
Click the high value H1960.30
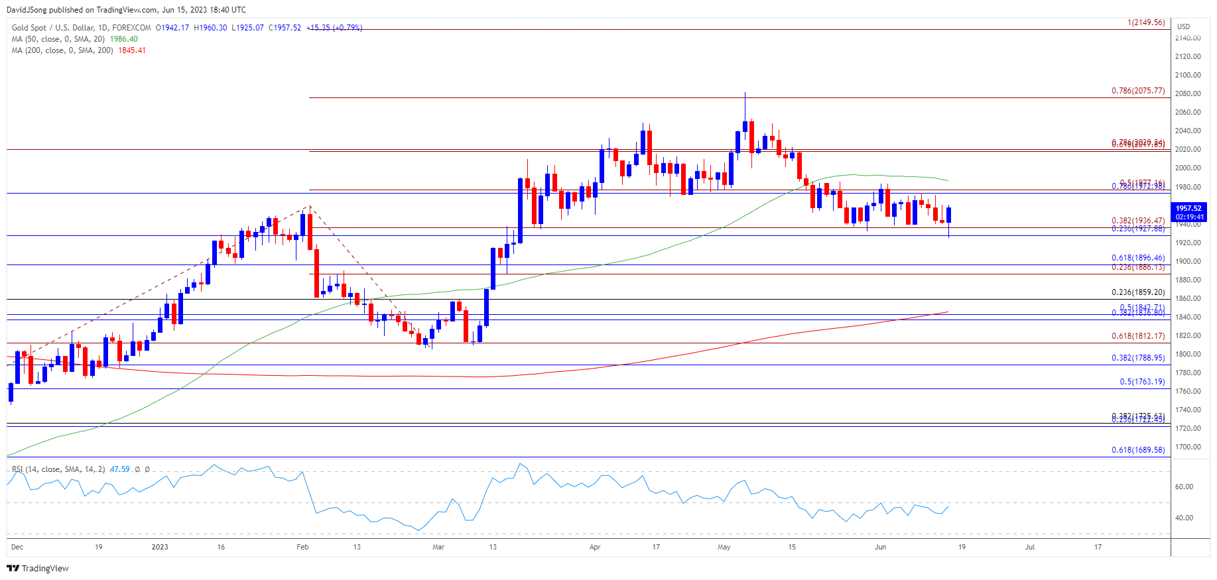[210, 28]
